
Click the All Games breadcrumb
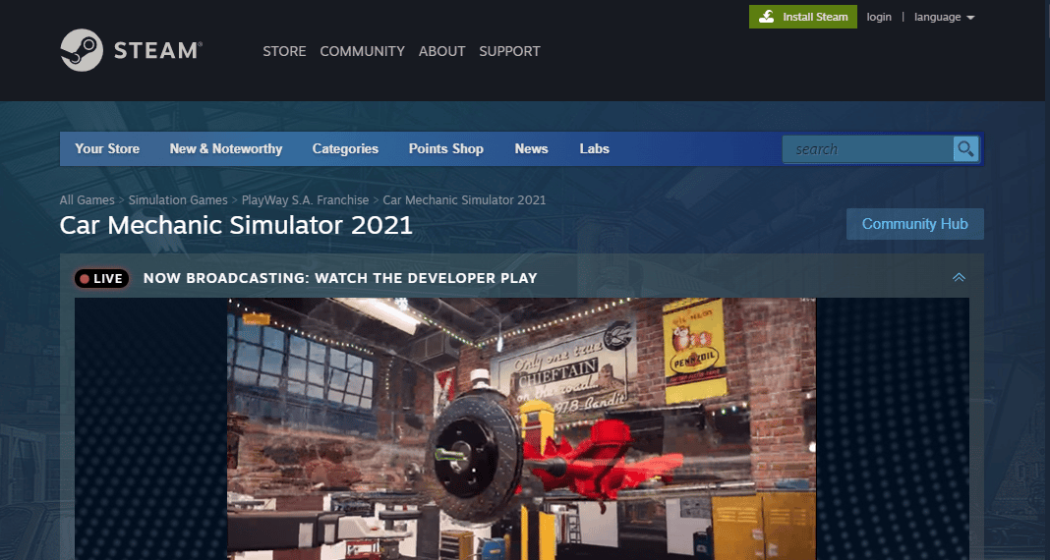pos(87,200)
